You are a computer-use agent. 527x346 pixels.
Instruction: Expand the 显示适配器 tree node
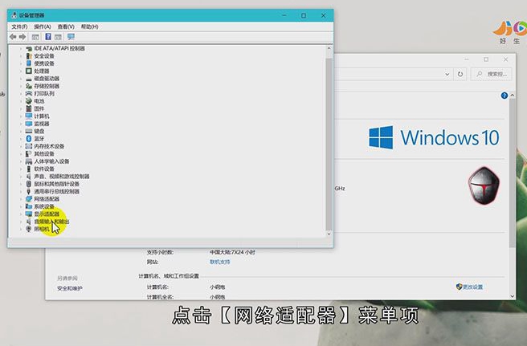point(21,214)
